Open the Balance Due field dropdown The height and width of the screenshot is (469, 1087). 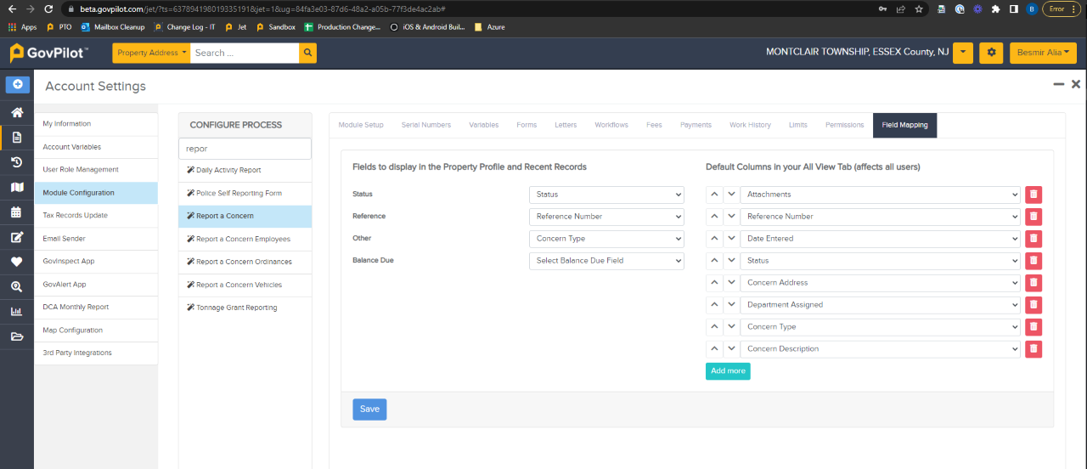pyautogui.click(x=606, y=261)
